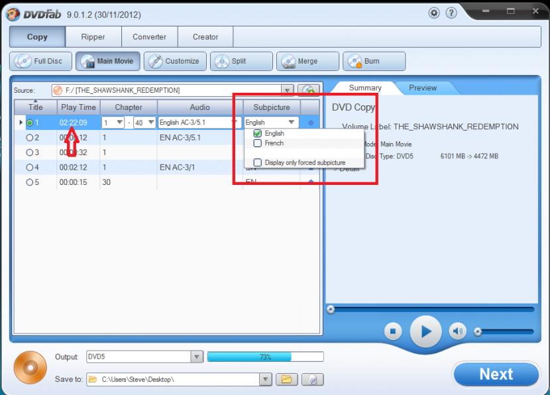Uncheck the English subpicture checkbox
Image resolution: width=550 pixels, height=395 pixels.
[258, 133]
